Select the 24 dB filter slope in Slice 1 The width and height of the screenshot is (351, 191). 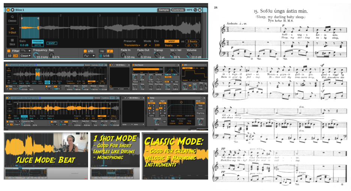click(x=15, y=56)
